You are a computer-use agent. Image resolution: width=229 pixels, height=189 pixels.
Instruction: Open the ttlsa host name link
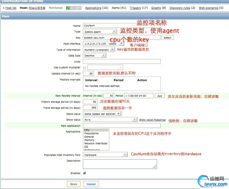pos(37,8)
